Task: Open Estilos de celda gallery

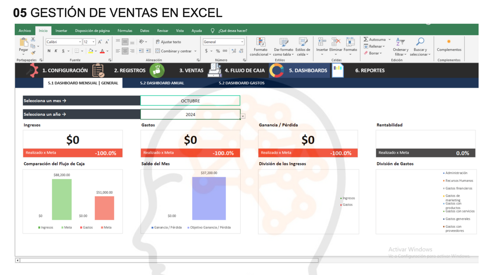Action: pos(303,47)
